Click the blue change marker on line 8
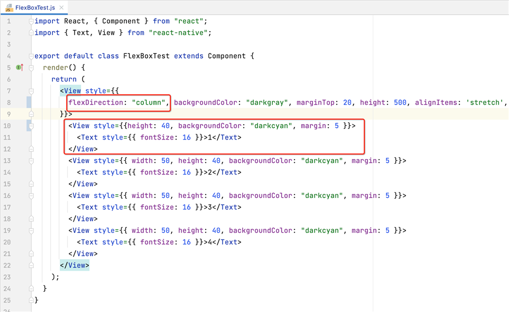 tap(29, 103)
